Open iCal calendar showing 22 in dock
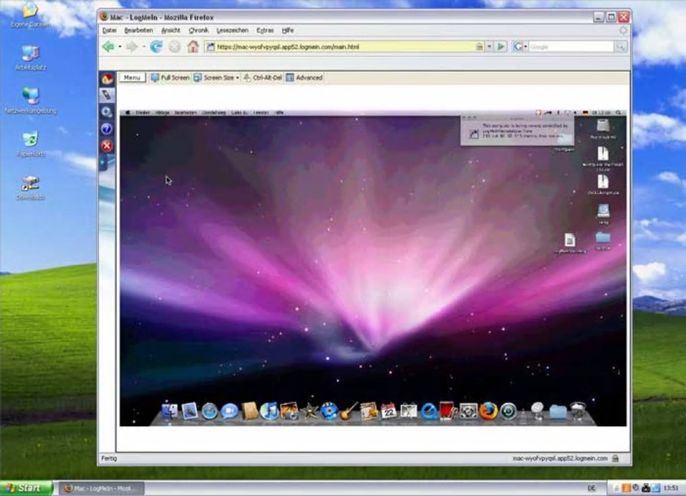 coord(389,411)
